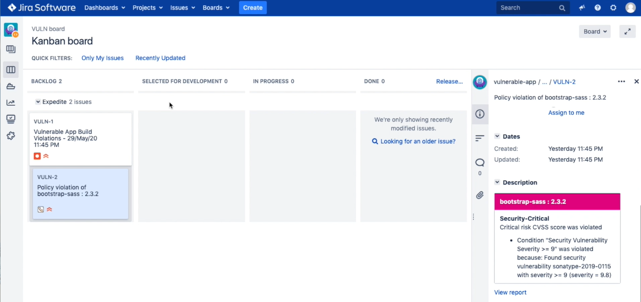Open Add-ons puzzle icon in the sidebar
The image size is (641, 302).
tap(11, 136)
